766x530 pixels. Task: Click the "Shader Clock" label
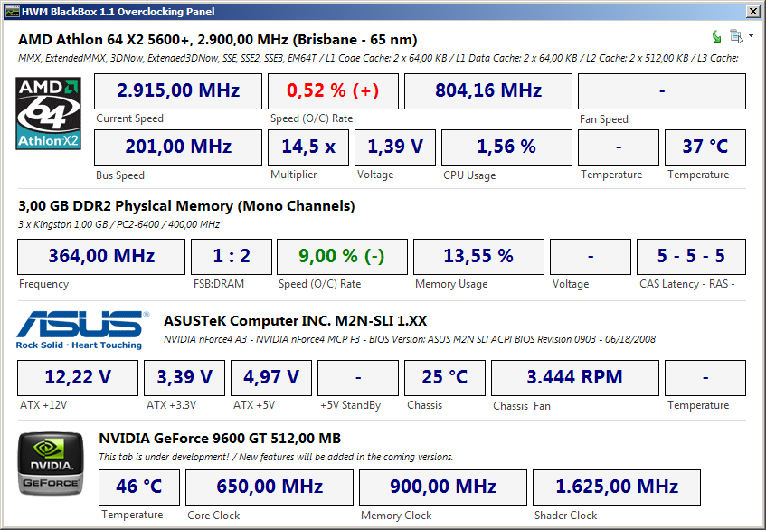pyautogui.click(x=566, y=516)
